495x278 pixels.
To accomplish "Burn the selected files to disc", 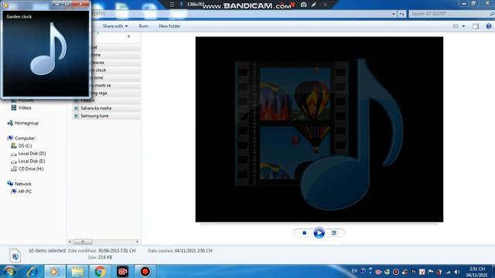I will (144, 26).
